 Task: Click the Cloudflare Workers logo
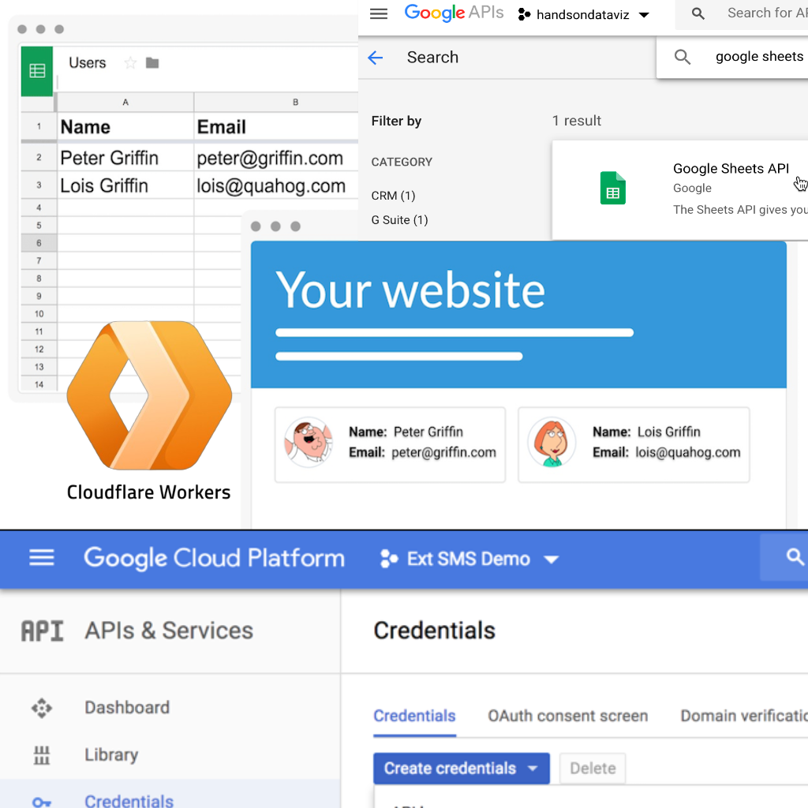[149, 395]
